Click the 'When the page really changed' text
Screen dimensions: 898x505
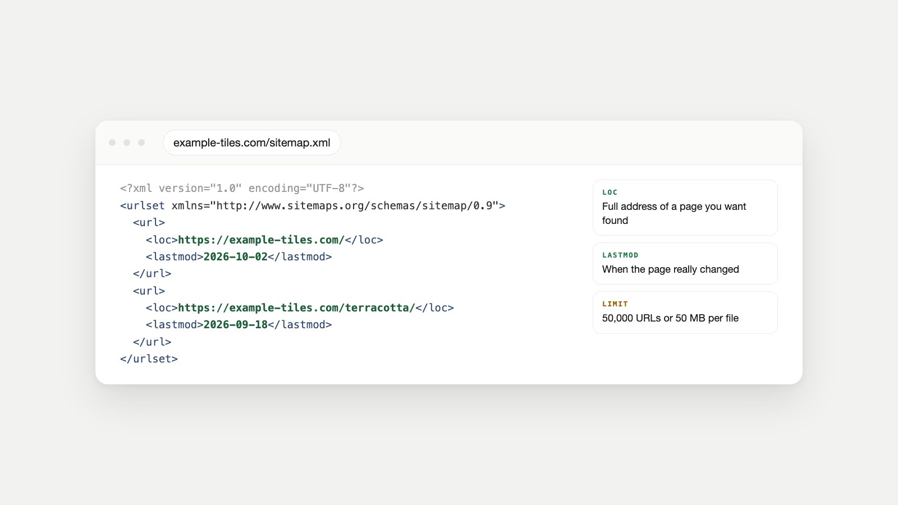(671, 269)
